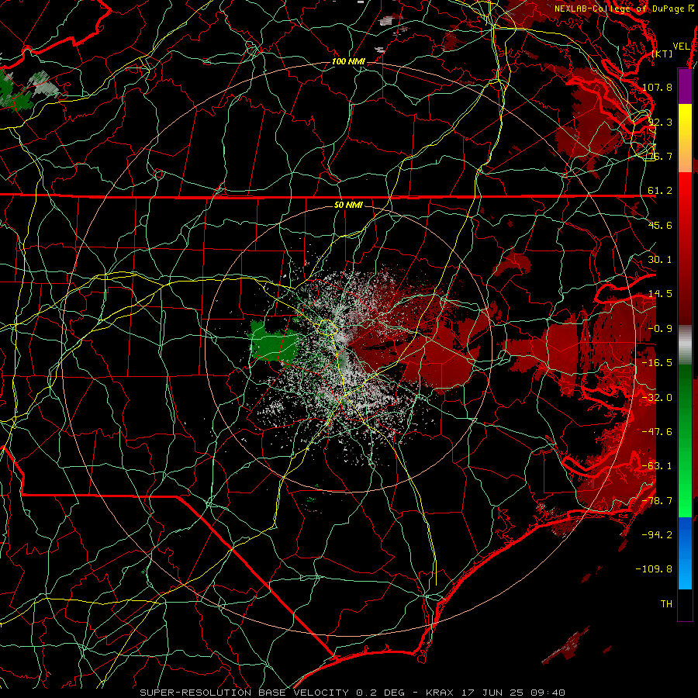This screenshot has height=698, width=698.
Task: Click the -16.5 velocity scale value
Action: coord(657,363)
